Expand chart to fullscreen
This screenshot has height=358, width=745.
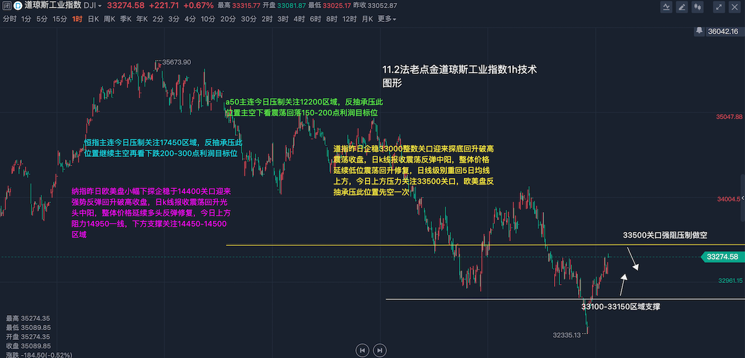coord(720,7)
